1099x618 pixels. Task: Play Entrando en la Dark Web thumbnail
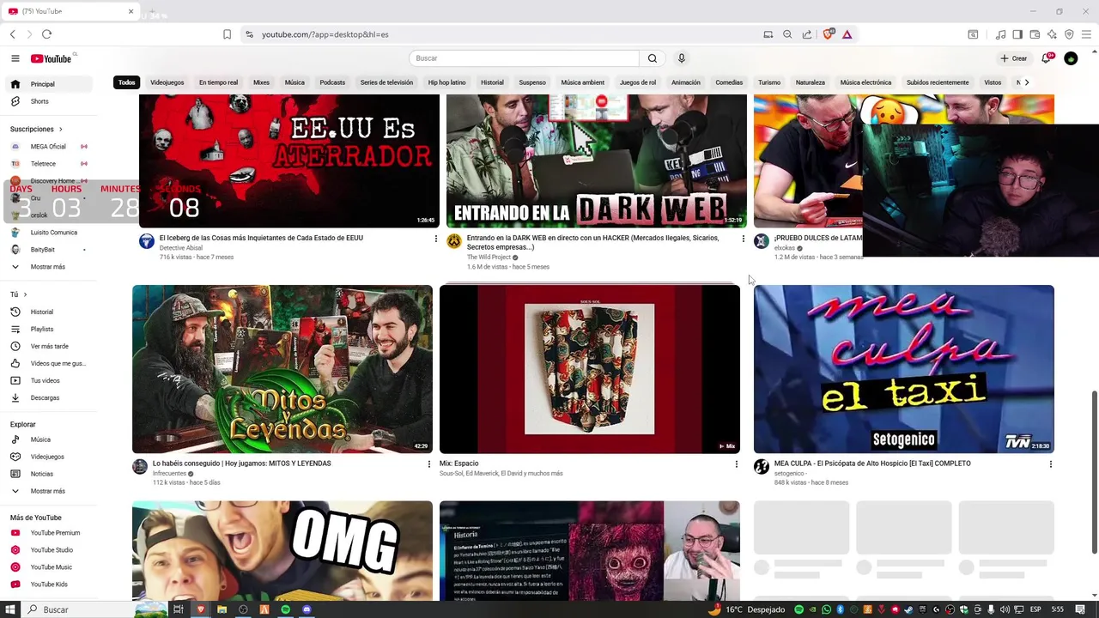pos(597,161)
